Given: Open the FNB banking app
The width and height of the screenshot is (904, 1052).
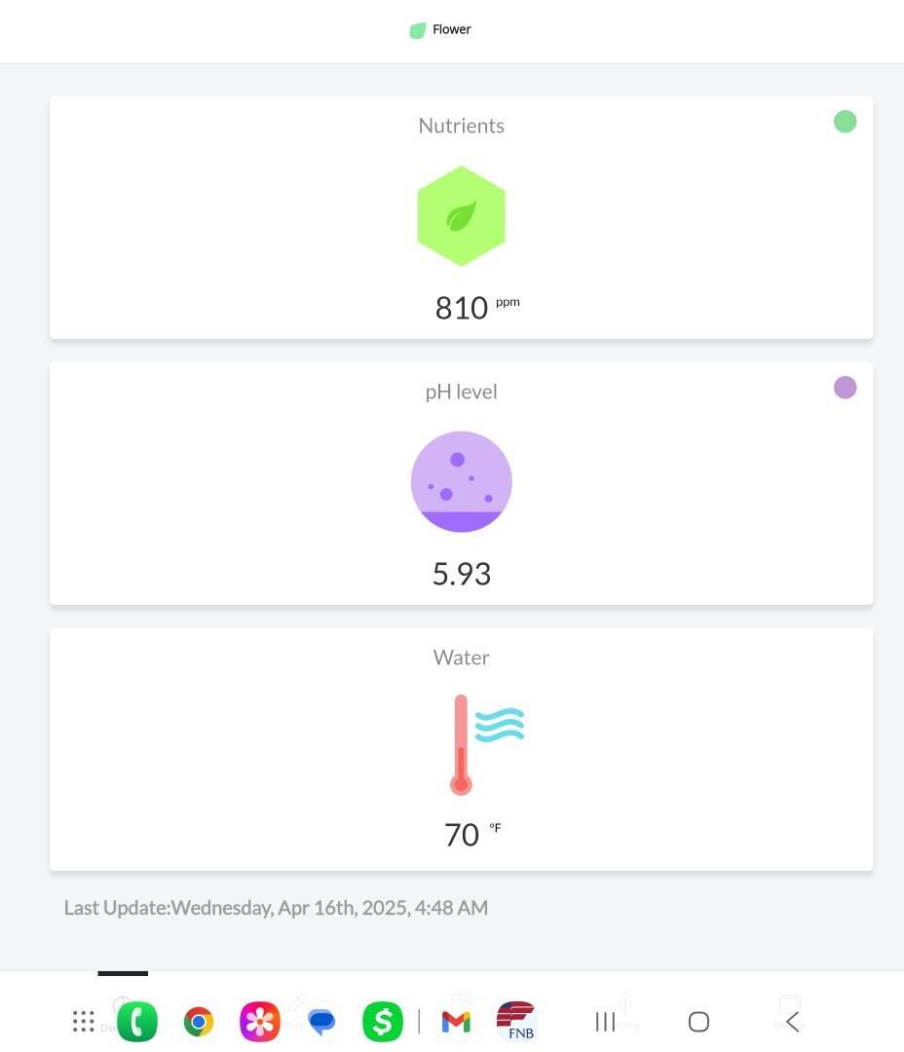Looking at the screenshot, I should pyautogui.click(x=516, y=1021).
